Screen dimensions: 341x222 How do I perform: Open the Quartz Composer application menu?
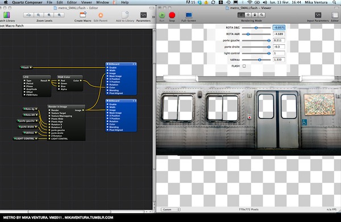27,2
